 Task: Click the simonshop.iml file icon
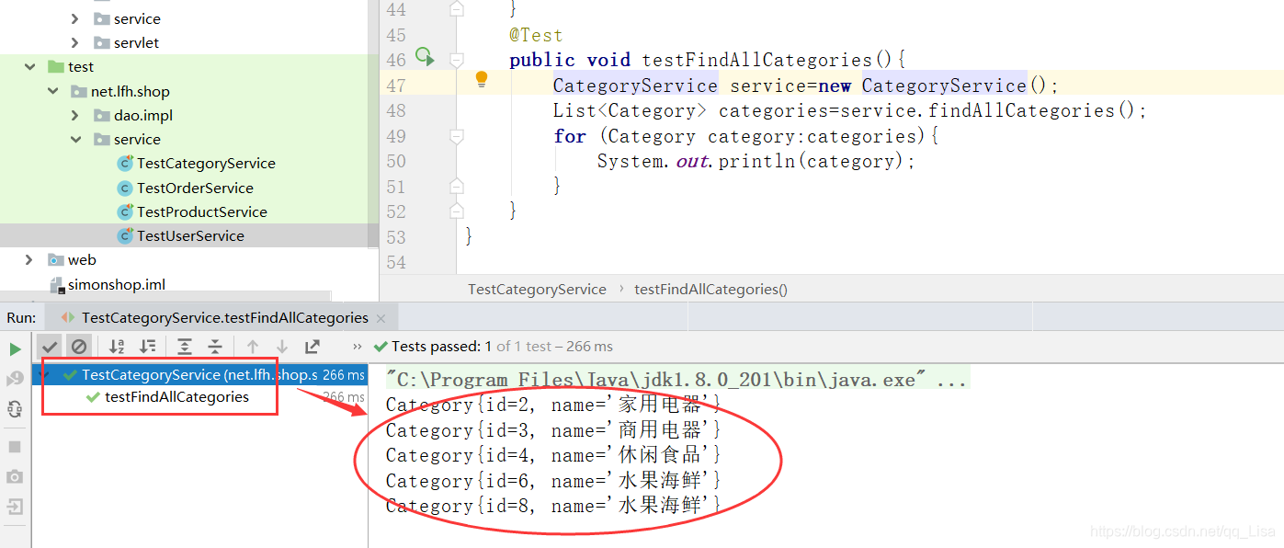click(57, 285)
